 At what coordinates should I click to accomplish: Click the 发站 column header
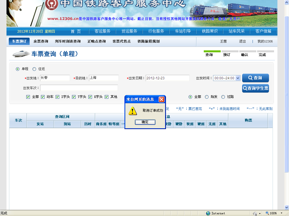(x=40, y=124)
